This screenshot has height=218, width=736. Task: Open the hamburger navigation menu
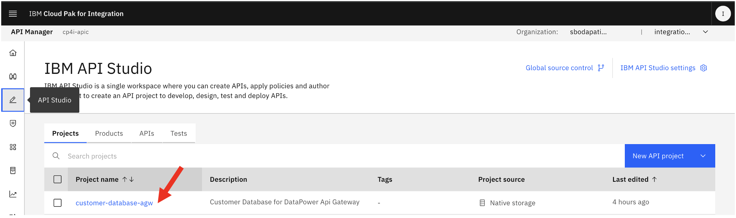13,14
